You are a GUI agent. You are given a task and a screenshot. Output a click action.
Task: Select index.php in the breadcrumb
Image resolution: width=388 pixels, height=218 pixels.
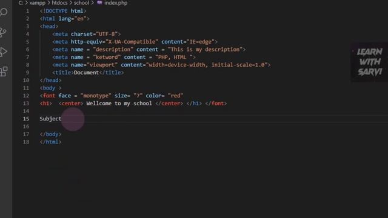[116, 2]
